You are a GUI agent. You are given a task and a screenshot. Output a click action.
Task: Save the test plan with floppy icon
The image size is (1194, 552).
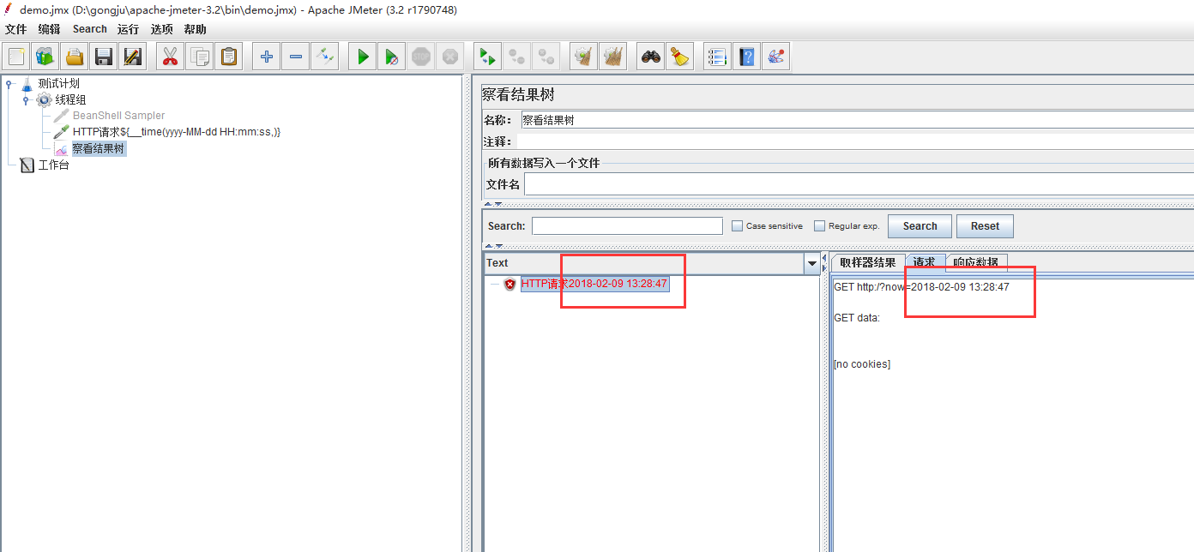[x=104, y=57]
